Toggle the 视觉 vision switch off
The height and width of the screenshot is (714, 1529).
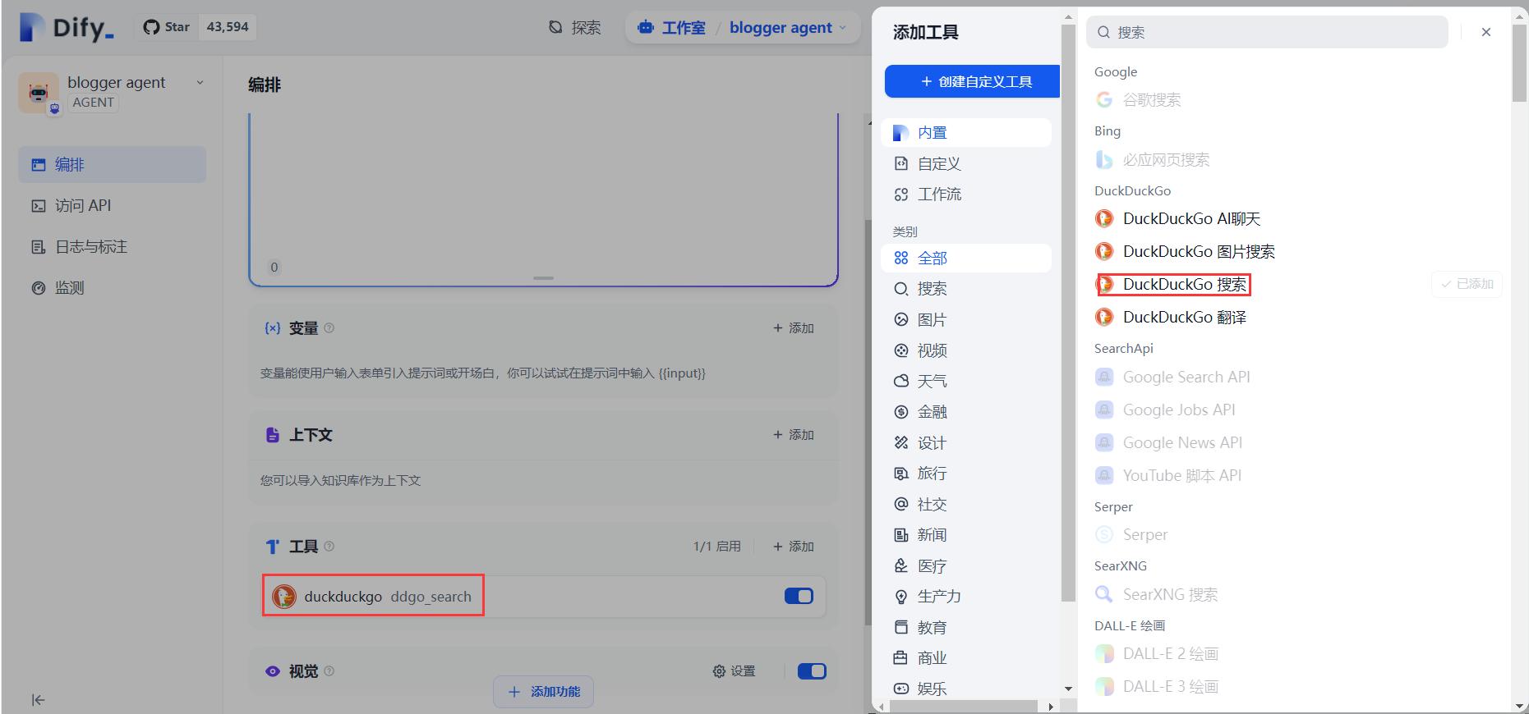pyautogui.click(x=811, y=671)
